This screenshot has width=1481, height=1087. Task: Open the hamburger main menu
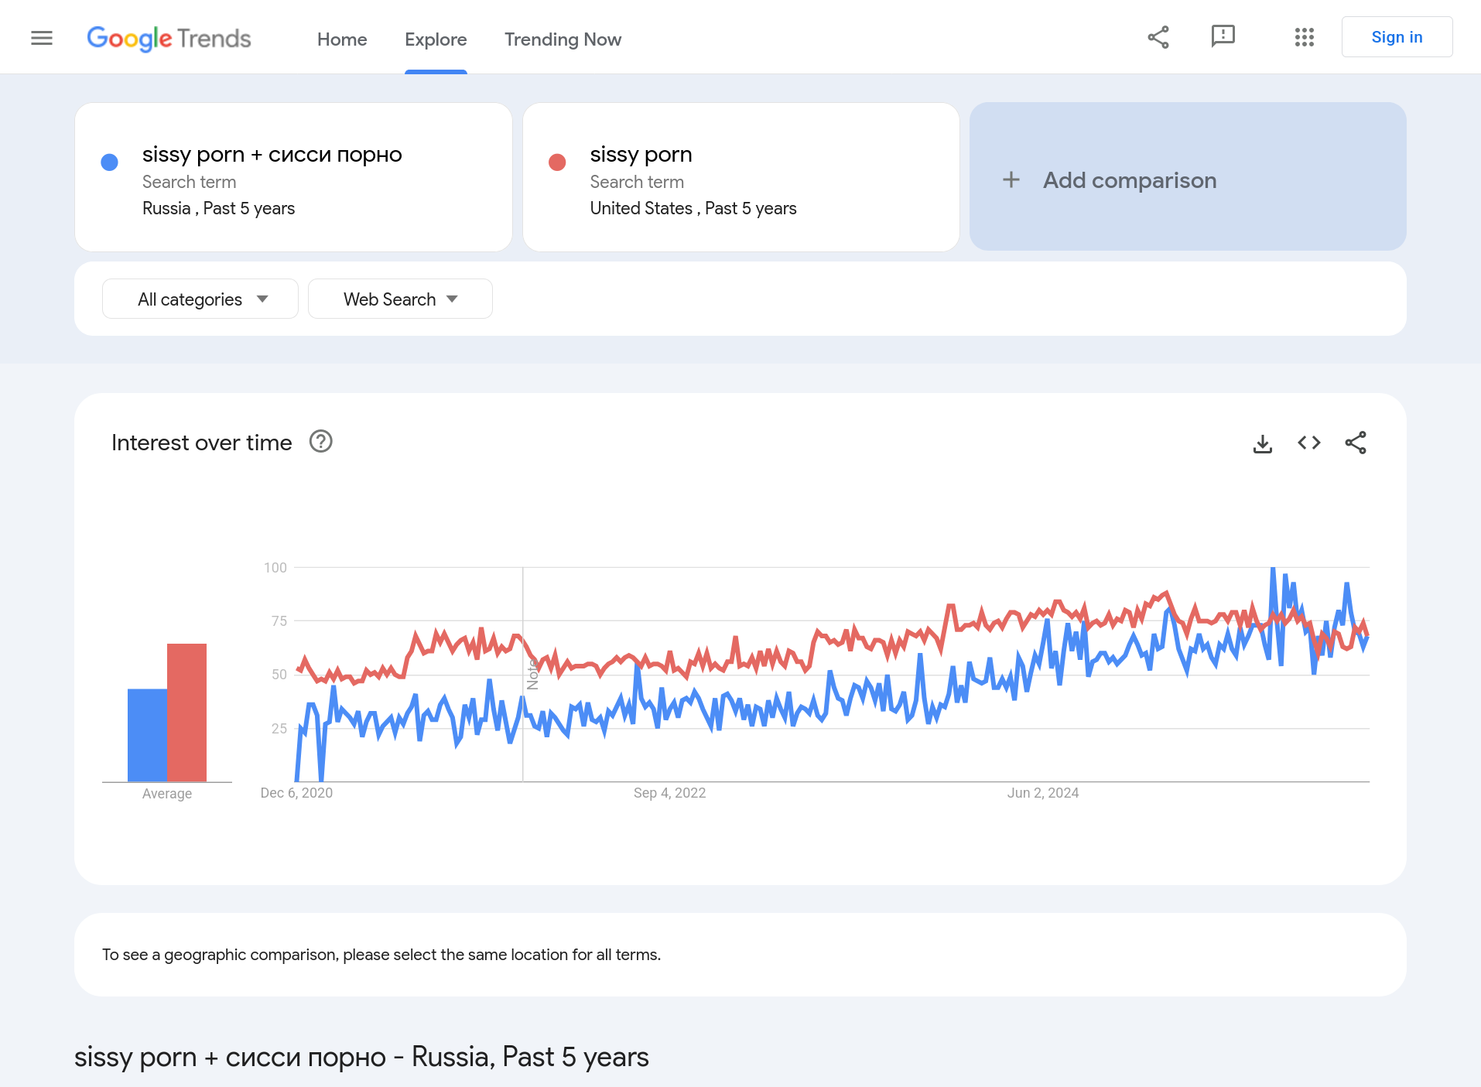coord(42,38)
